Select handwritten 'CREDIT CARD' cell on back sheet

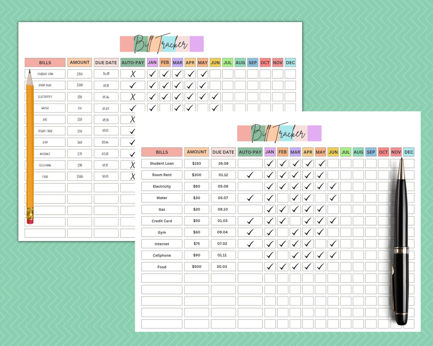tap(45, 131)
